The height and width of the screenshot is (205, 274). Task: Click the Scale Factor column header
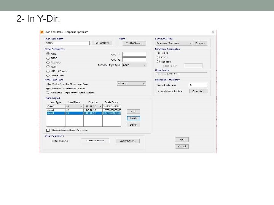click(x=112, y=102)
